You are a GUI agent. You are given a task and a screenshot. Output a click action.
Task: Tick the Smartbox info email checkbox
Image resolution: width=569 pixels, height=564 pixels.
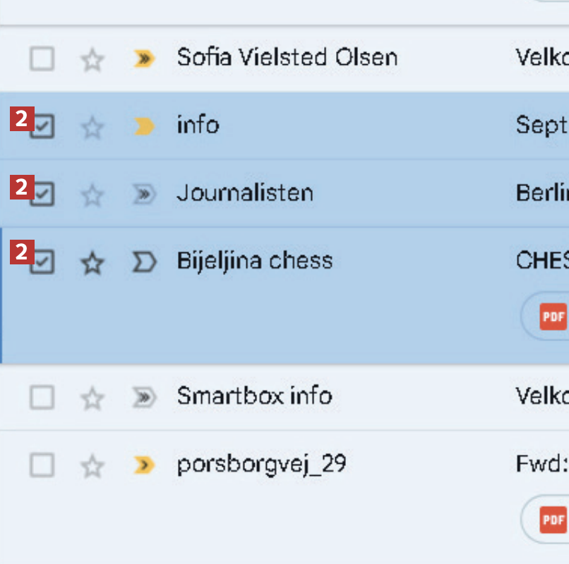point(42,398)
